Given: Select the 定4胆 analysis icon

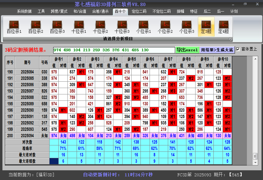Looking at the screenshot, I should 223,27.
